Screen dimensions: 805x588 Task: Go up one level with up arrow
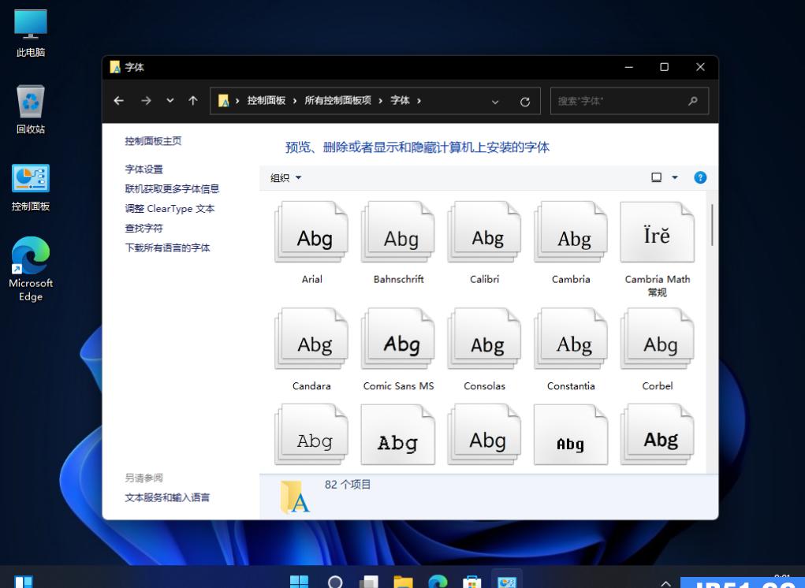(x=193, y=101)
